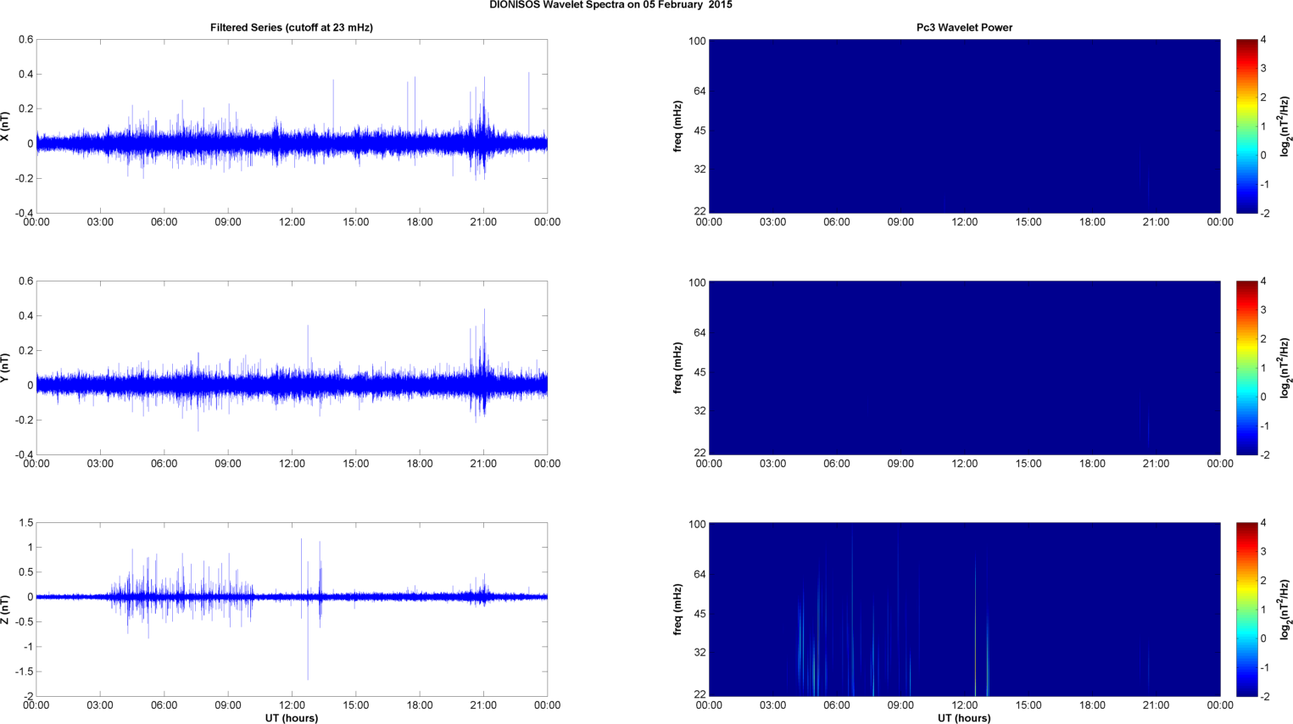This screenshot has width=1293, height=724.
Task: Pick the colorbar beside the Z-component spectrogram
Action: tap(1246, 610)
